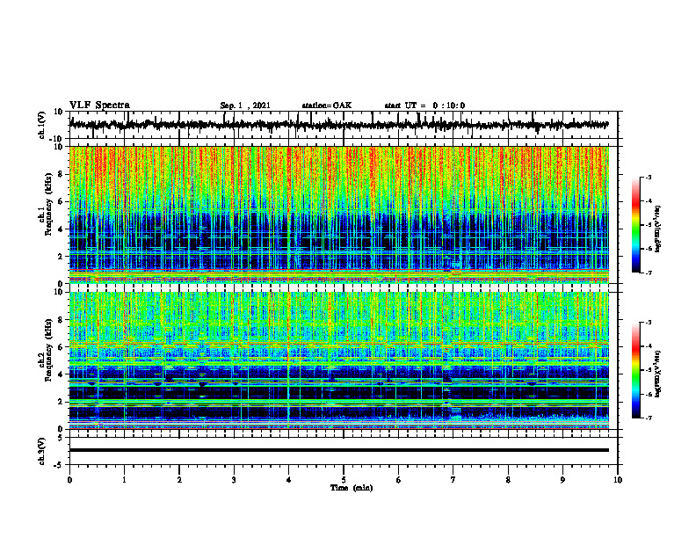
Task: Click the "-3" tick on ch.2 colorbar
Action: click(649, 323)
